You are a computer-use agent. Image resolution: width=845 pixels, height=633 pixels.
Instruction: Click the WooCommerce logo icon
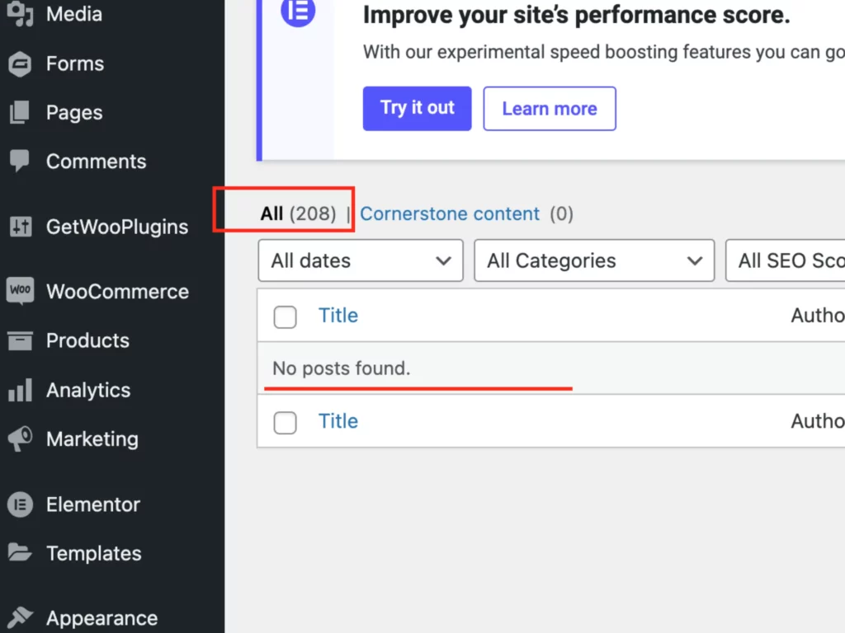[20, 291]
